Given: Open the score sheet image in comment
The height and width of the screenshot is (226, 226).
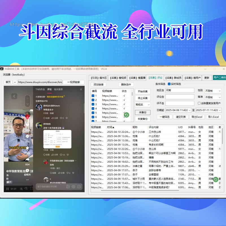Looking at the screenshot, I should coord(57,139).
